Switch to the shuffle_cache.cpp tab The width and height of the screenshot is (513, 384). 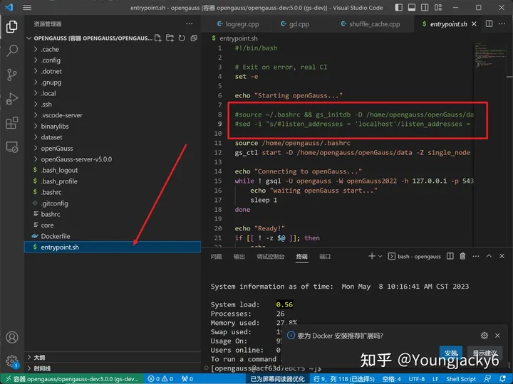370,24
